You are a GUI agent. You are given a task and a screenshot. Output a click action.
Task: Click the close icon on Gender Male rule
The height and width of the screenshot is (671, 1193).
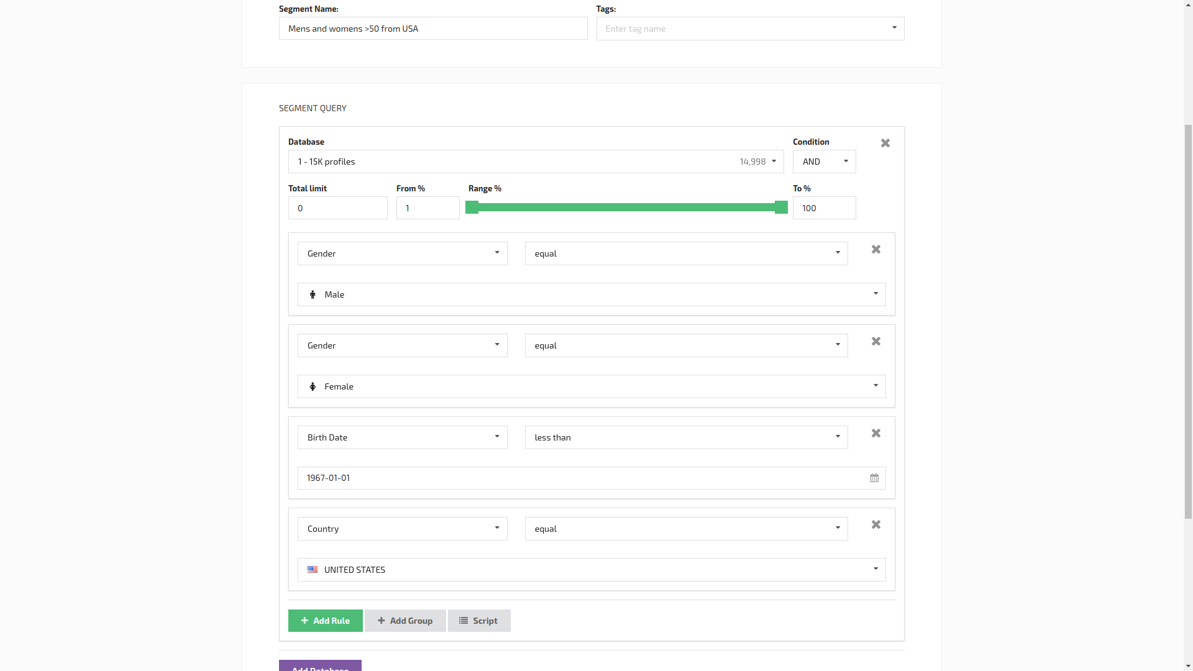(876, 249)
